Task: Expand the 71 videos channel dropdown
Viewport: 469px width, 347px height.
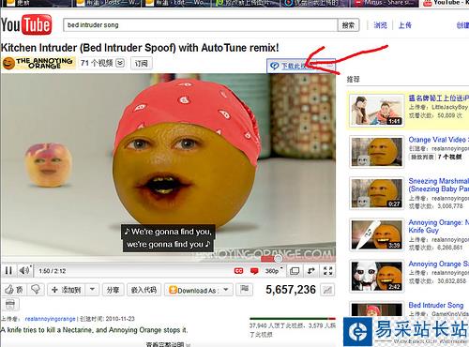Action: 120,64
